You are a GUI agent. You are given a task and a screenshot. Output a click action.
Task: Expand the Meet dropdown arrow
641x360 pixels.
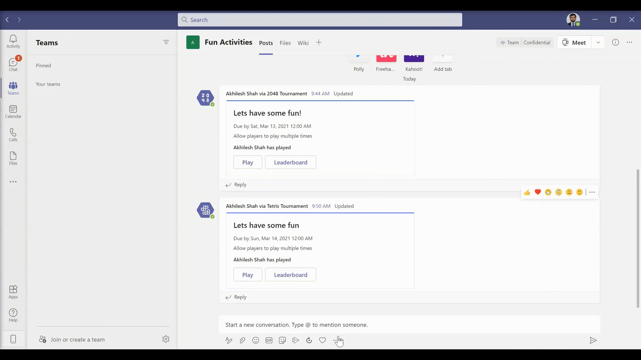598,42
